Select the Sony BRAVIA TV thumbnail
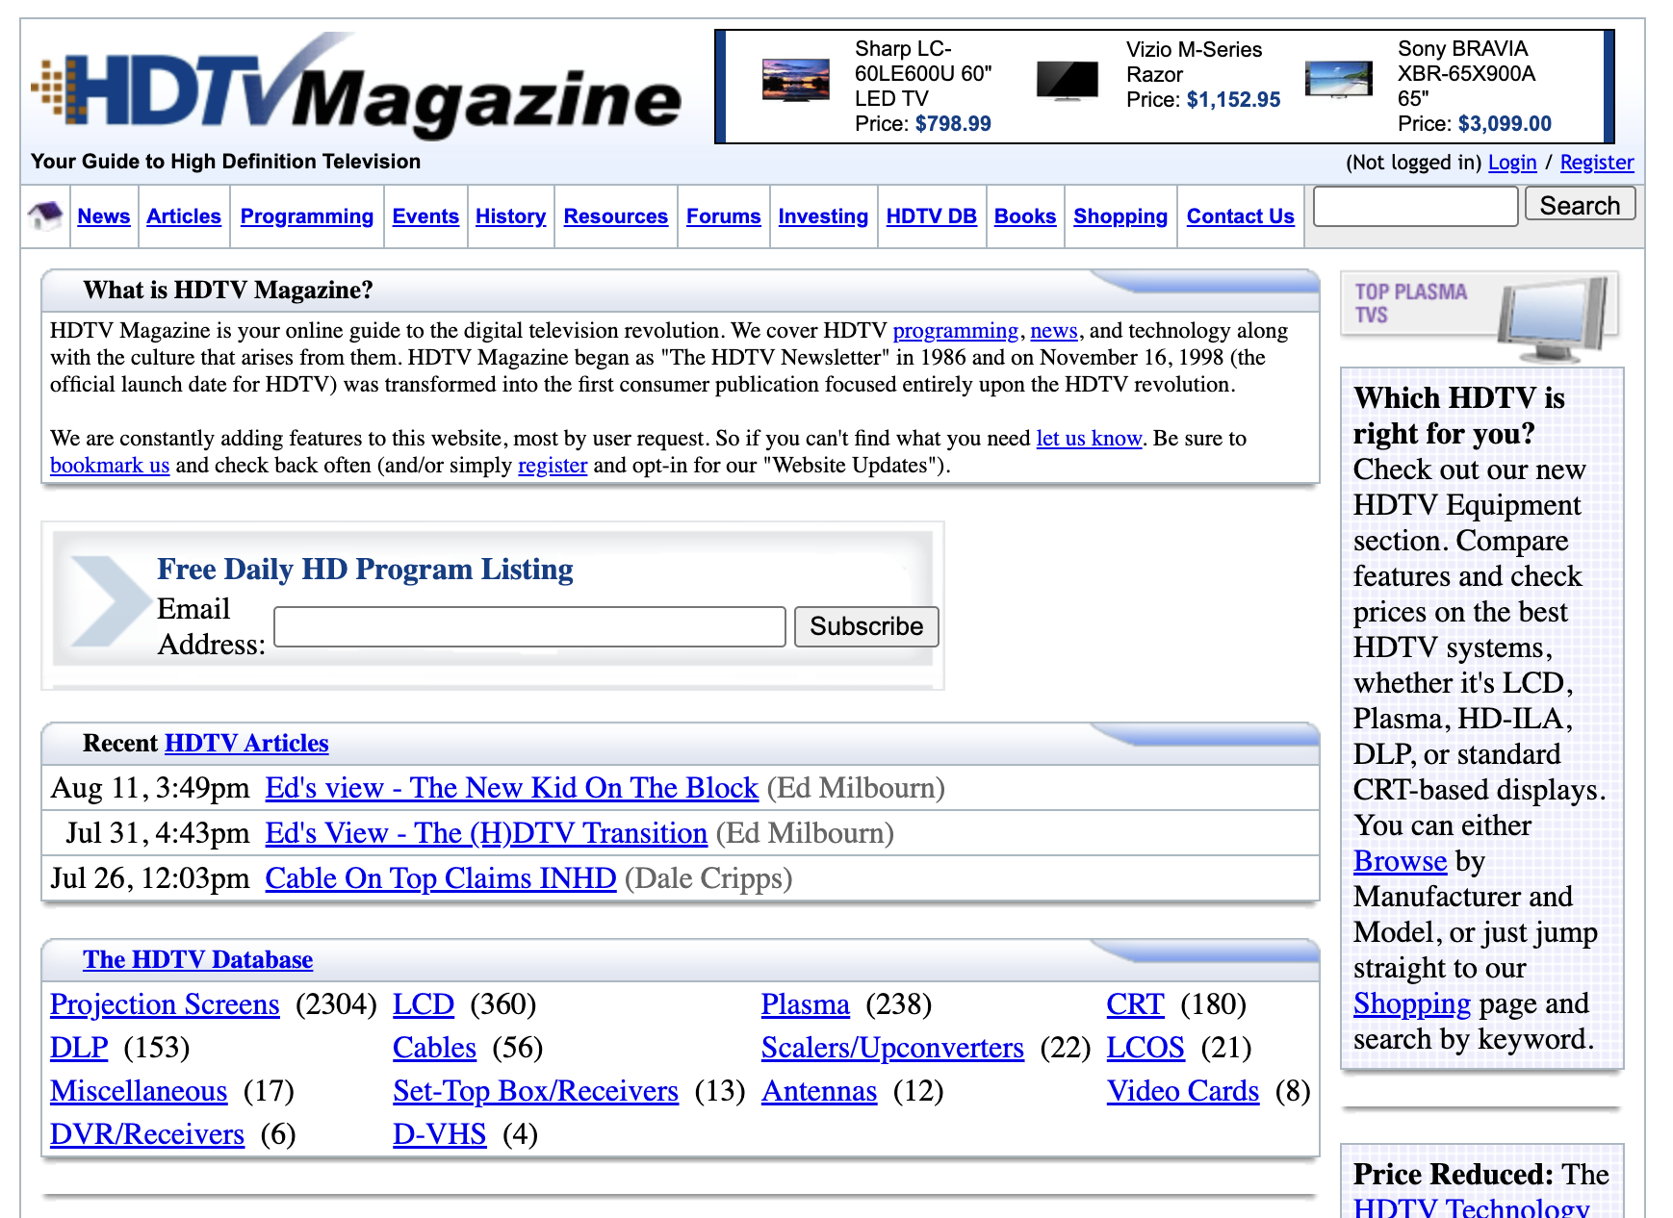Image resolution: width=1673 pixels, height=1218 pixels. point(1338,79)
